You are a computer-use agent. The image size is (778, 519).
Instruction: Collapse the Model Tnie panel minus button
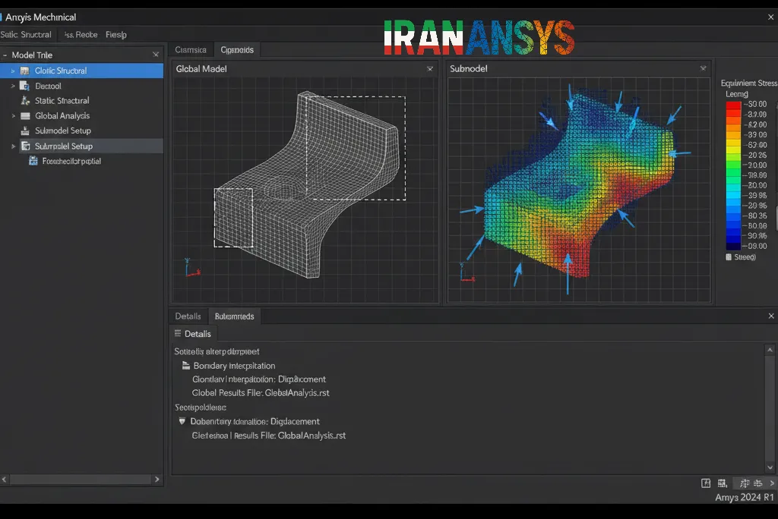point(5,55)
